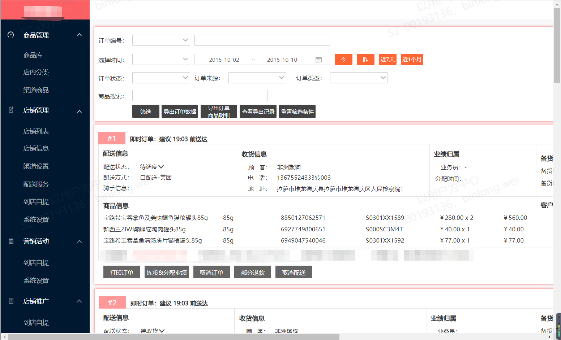Click the 商品管理 dashboard icon
Viewport: 561px width, 340px height.
click(11, 35)
